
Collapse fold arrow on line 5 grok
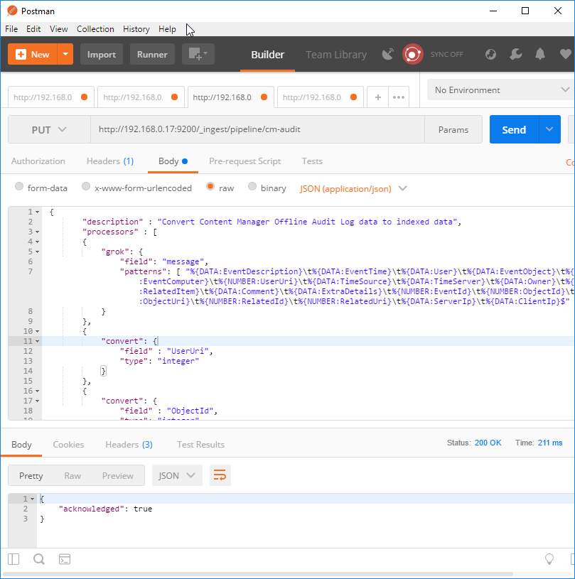coord(38,251)
